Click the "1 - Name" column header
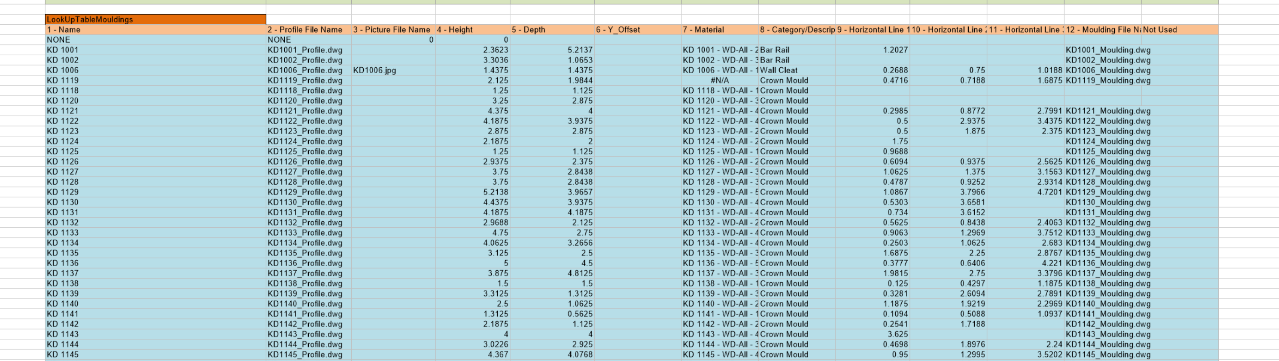Image resolution: width=1279 pixels, height=361 pixels. coord(156,30)
